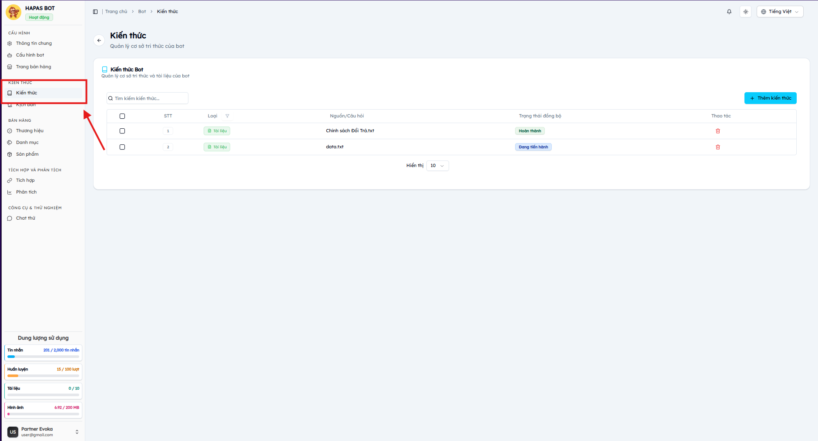Click the filter funnel icon next to Loại
The image size is (818, 441).
(227, 116)
